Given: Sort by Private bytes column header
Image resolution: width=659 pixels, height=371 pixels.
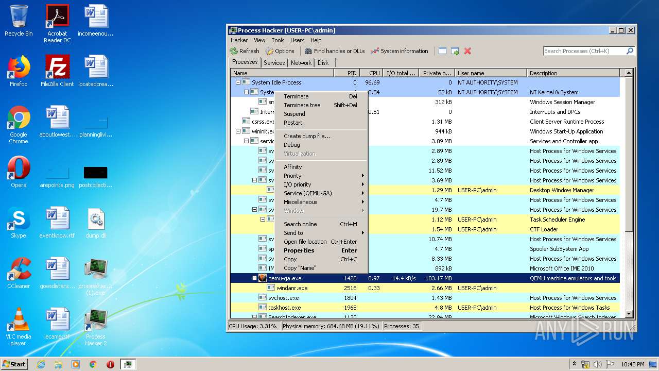Looking at the screenshot, I should pyautogui.click(x=436, y=73).
